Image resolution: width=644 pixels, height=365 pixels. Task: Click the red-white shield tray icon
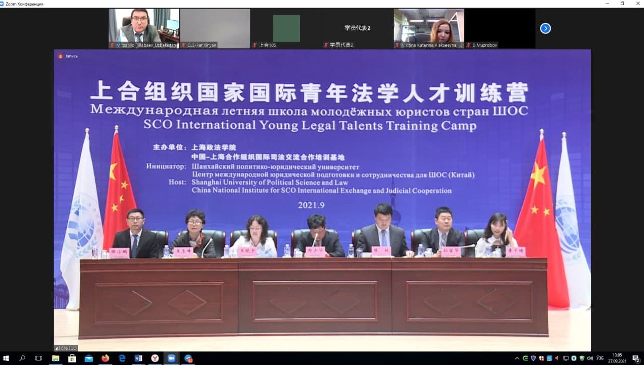coord(541,358)
